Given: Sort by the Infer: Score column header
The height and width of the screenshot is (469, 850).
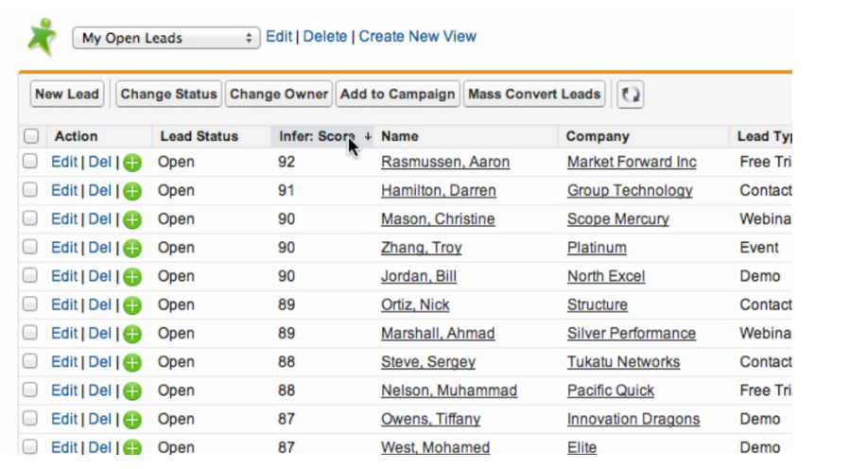Looking at the screenshot, I should (x=318, y=136).
